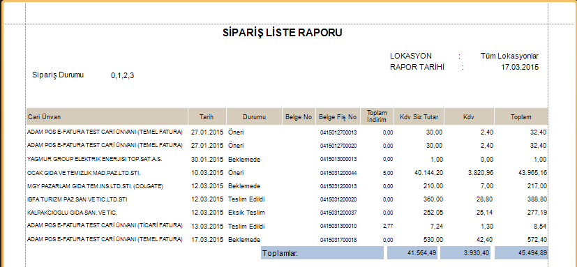The height and width of the screenshot is (267, 577).
Task: Select document number 0415031200044
Action: point(338,173)
